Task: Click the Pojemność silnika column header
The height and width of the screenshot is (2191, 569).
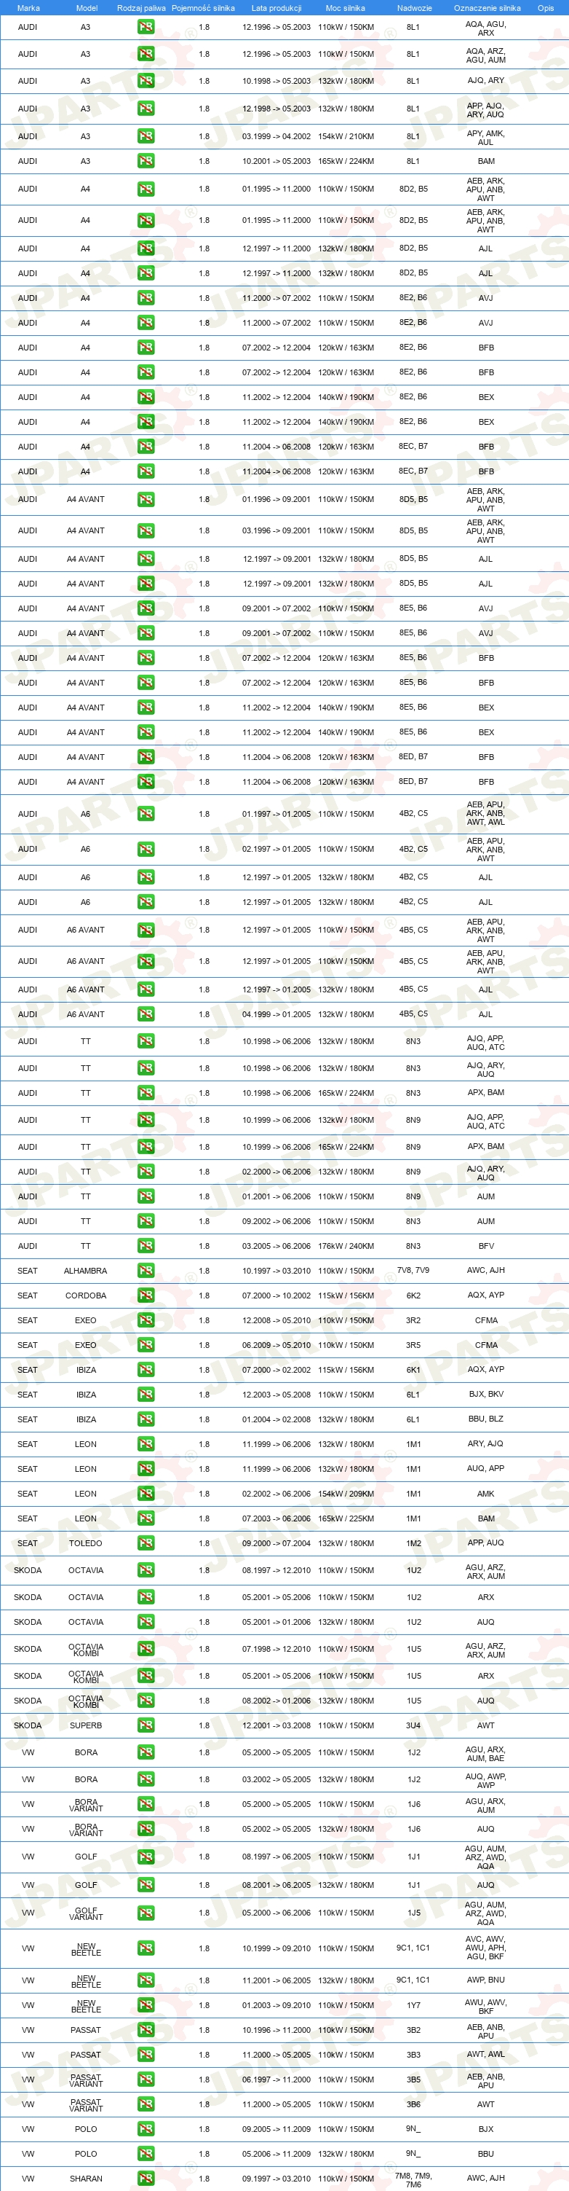Action: point(203,8)
